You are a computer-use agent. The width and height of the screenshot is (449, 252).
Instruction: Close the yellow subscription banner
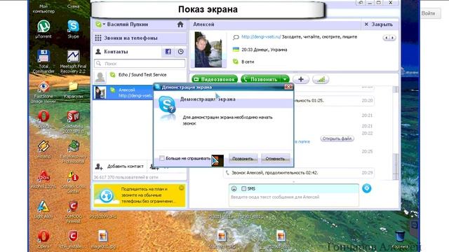coord(181,188)
